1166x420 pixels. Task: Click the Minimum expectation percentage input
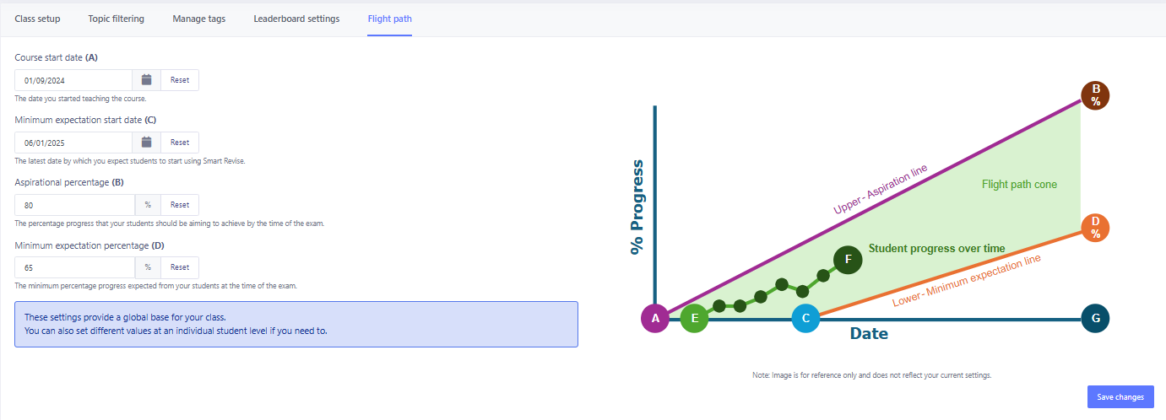(x=74, y=267)
